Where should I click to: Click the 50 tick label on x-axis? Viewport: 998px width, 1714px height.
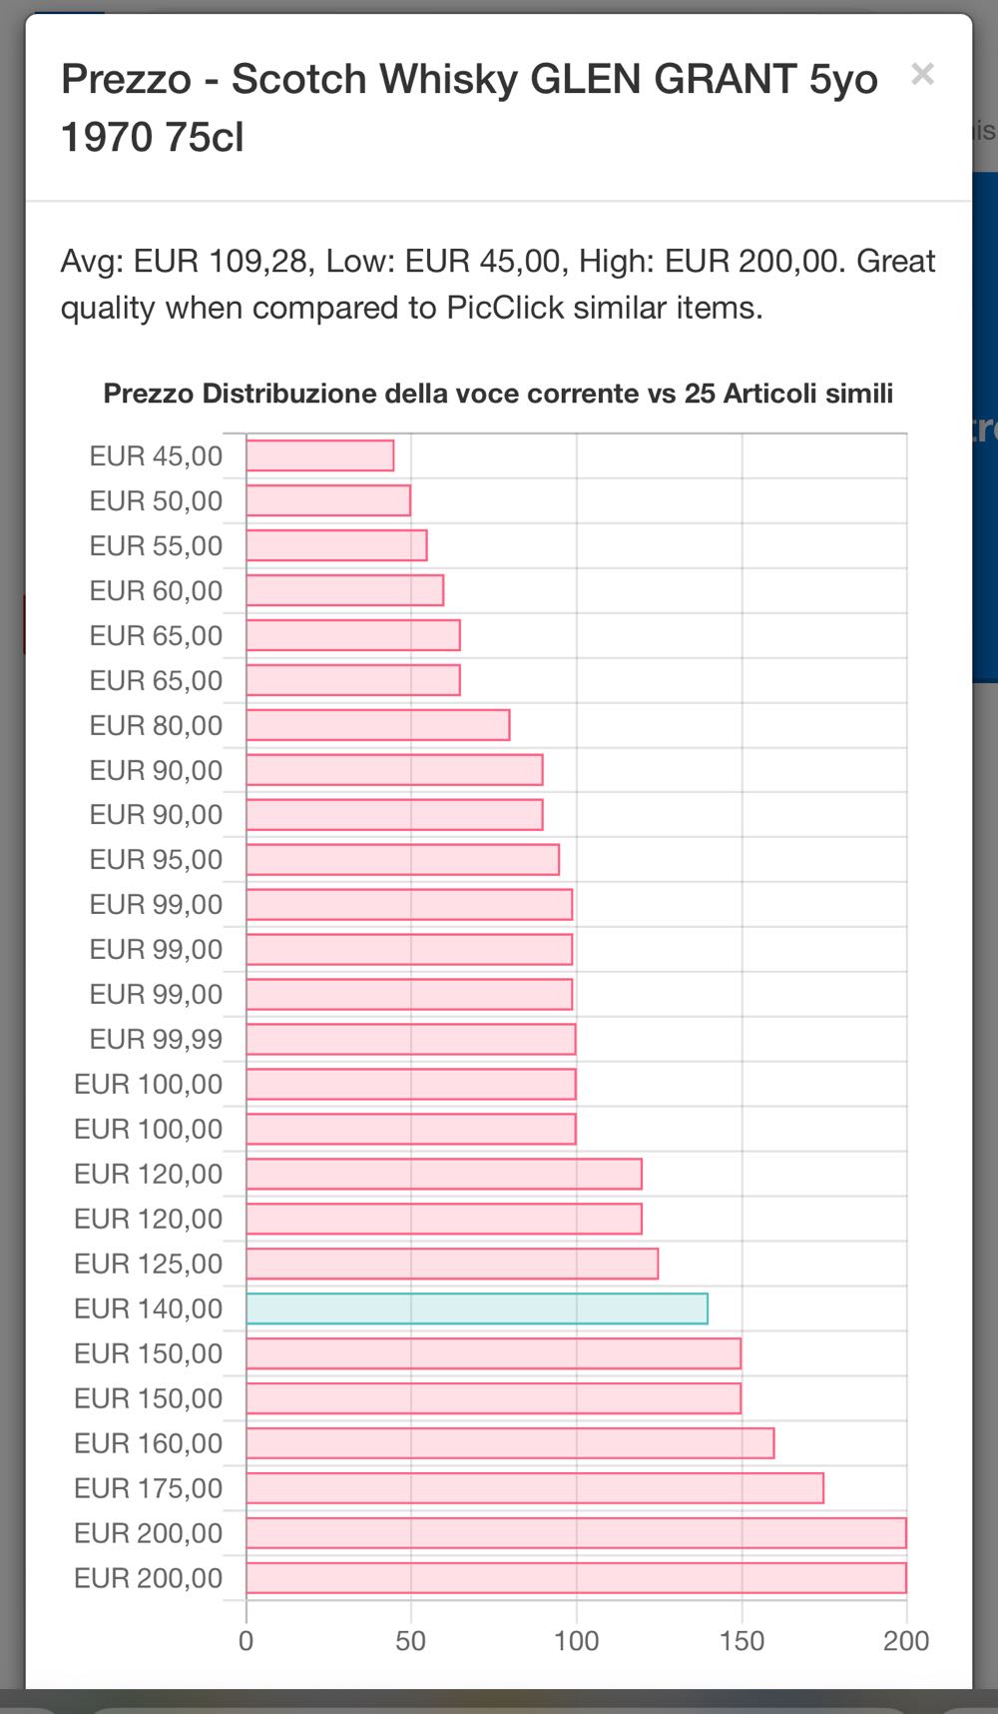coord(411,1641)
